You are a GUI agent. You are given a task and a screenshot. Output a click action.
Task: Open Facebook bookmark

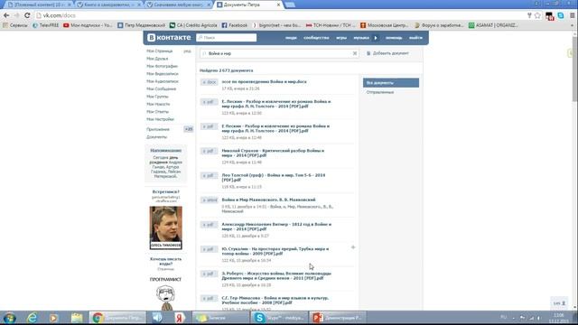click(235, 25)
